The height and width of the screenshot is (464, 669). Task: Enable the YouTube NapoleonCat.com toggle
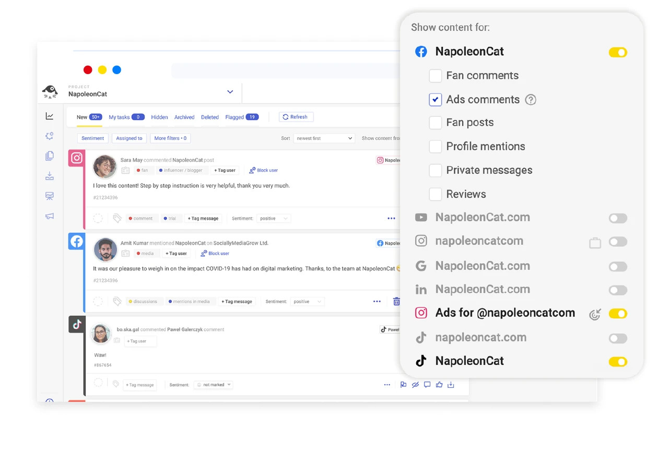(x=618, y=218)
